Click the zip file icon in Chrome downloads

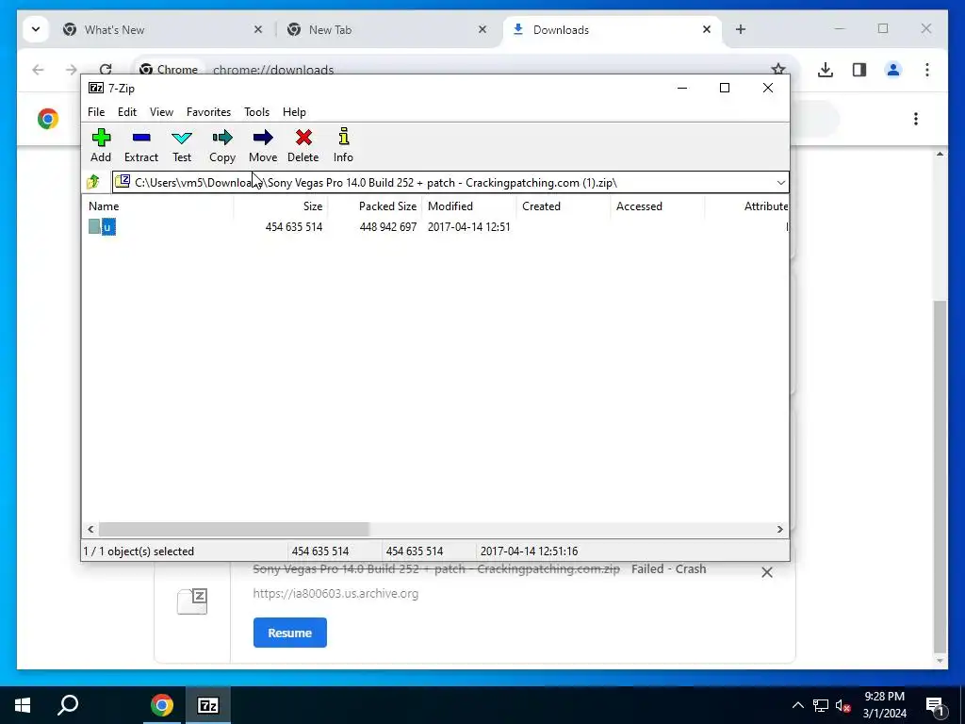tap(192, 601)
